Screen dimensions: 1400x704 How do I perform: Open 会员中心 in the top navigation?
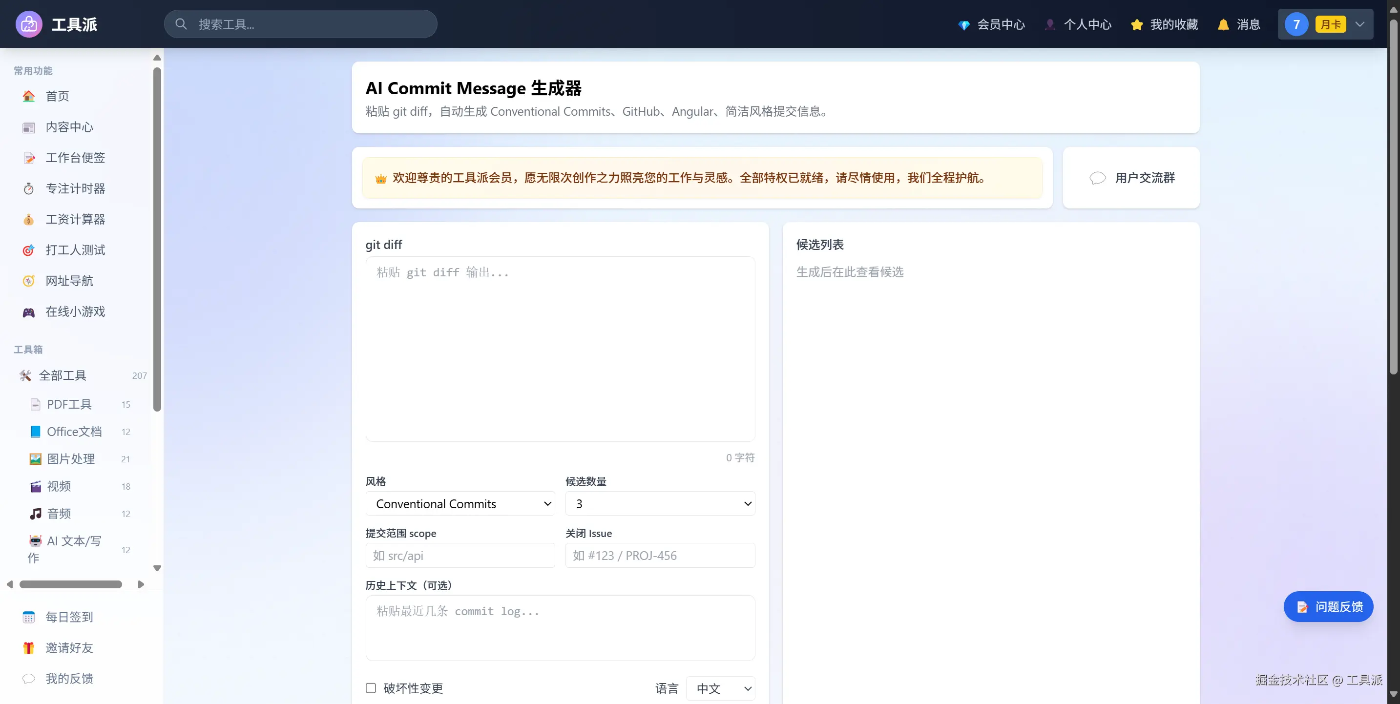coord(991,24)
